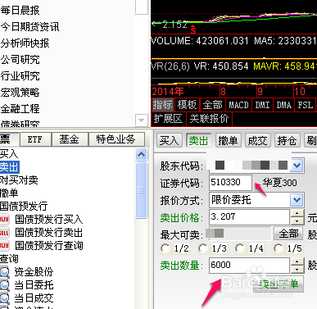Increase 卖出价格 with the up stepper

click(297, 213)
